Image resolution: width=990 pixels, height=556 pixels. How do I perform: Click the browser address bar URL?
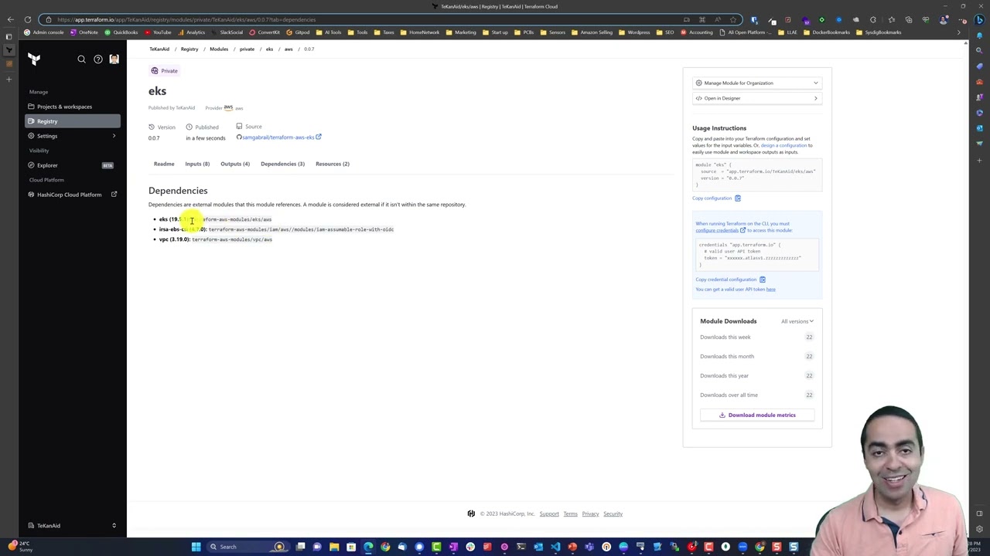click(x=186, y=19)
